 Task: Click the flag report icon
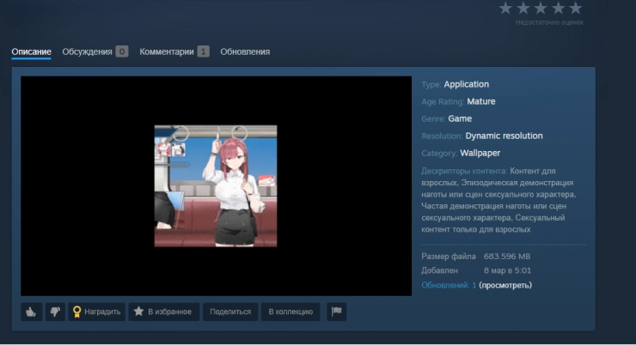pos(337,312)
